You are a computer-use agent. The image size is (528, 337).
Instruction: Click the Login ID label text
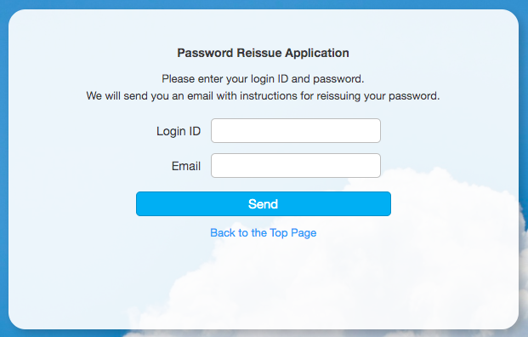pyautogui.click(x=179, y=131)
